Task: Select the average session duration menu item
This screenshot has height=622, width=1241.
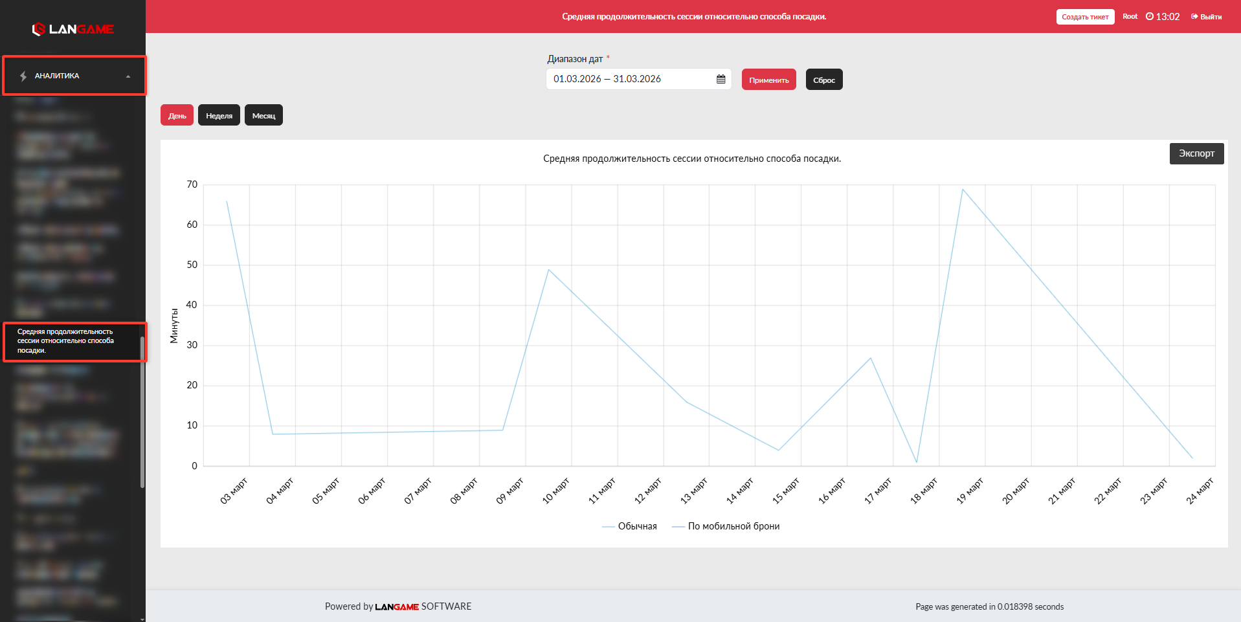Action: point(74,341)
